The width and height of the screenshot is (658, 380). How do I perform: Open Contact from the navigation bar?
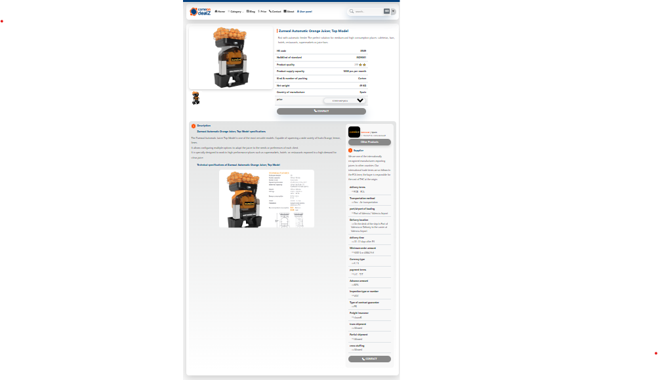(275, 11)
